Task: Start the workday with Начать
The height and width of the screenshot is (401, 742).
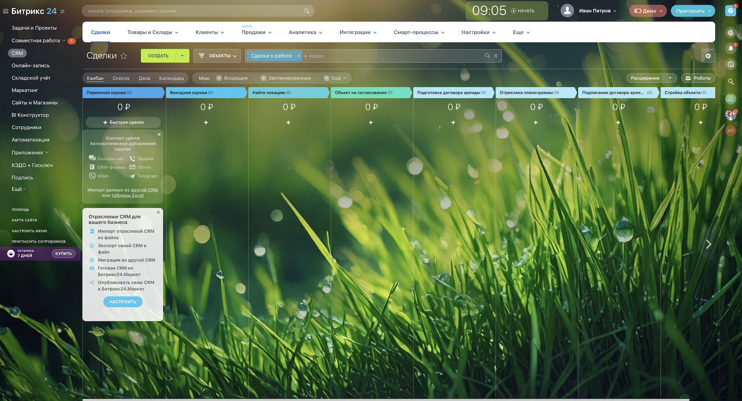Action: pyautogui.click(x=523, y=11)
